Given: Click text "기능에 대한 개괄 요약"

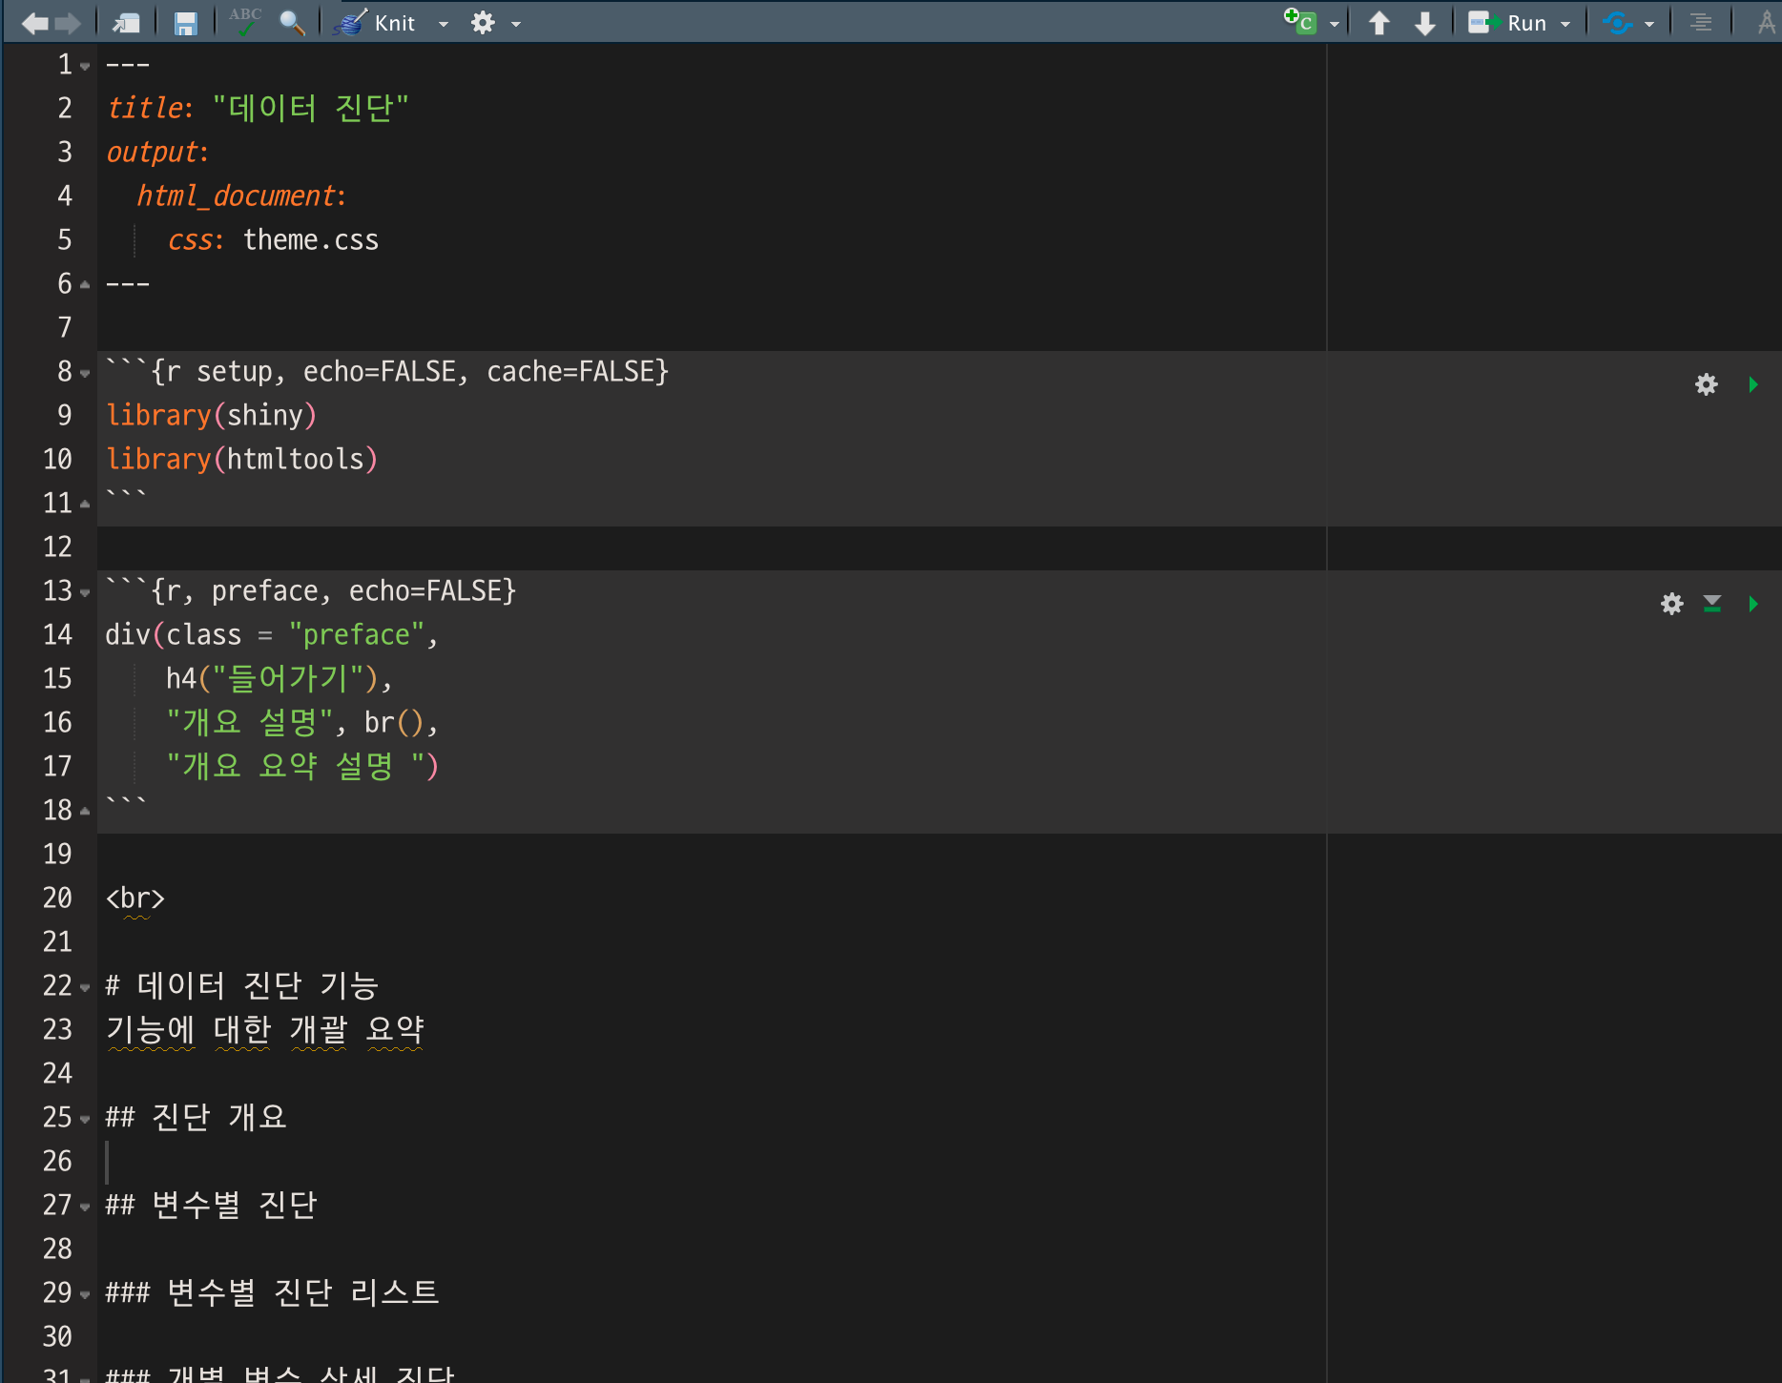Looking at the screenshot, I should click(x=265, y=1029).
